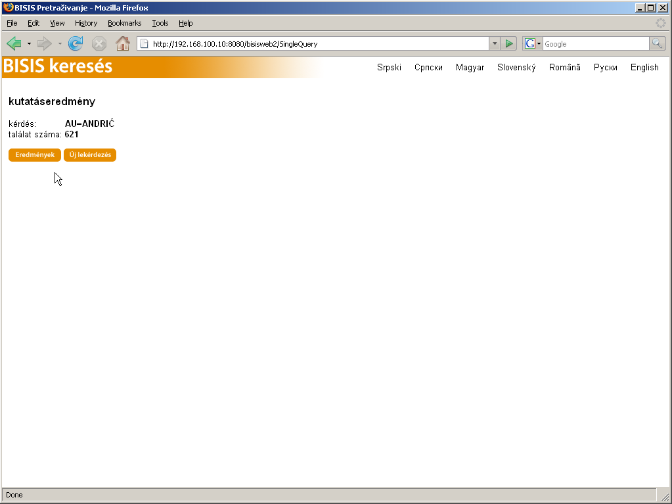Click the kutatáseredmény heading
This screenshot has width=672, height=504.
click(x=52, y=102)
